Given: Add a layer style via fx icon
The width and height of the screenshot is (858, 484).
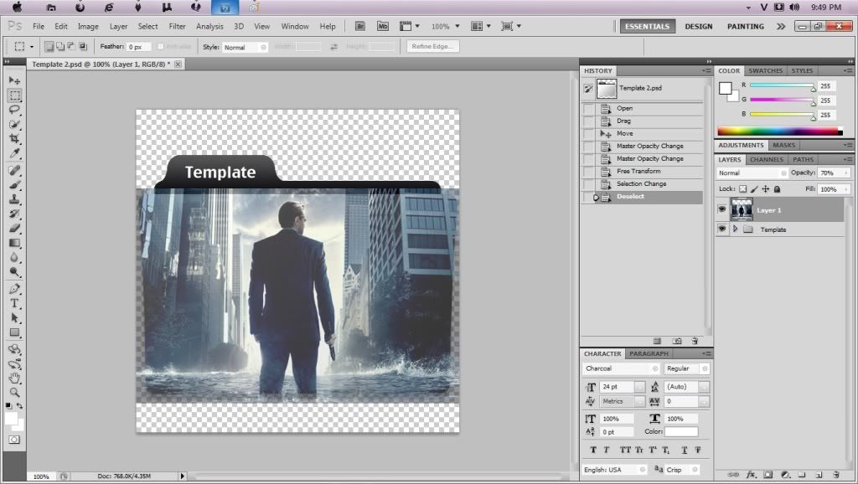Looking at the screenshot, I should click(x=751, y=474).
